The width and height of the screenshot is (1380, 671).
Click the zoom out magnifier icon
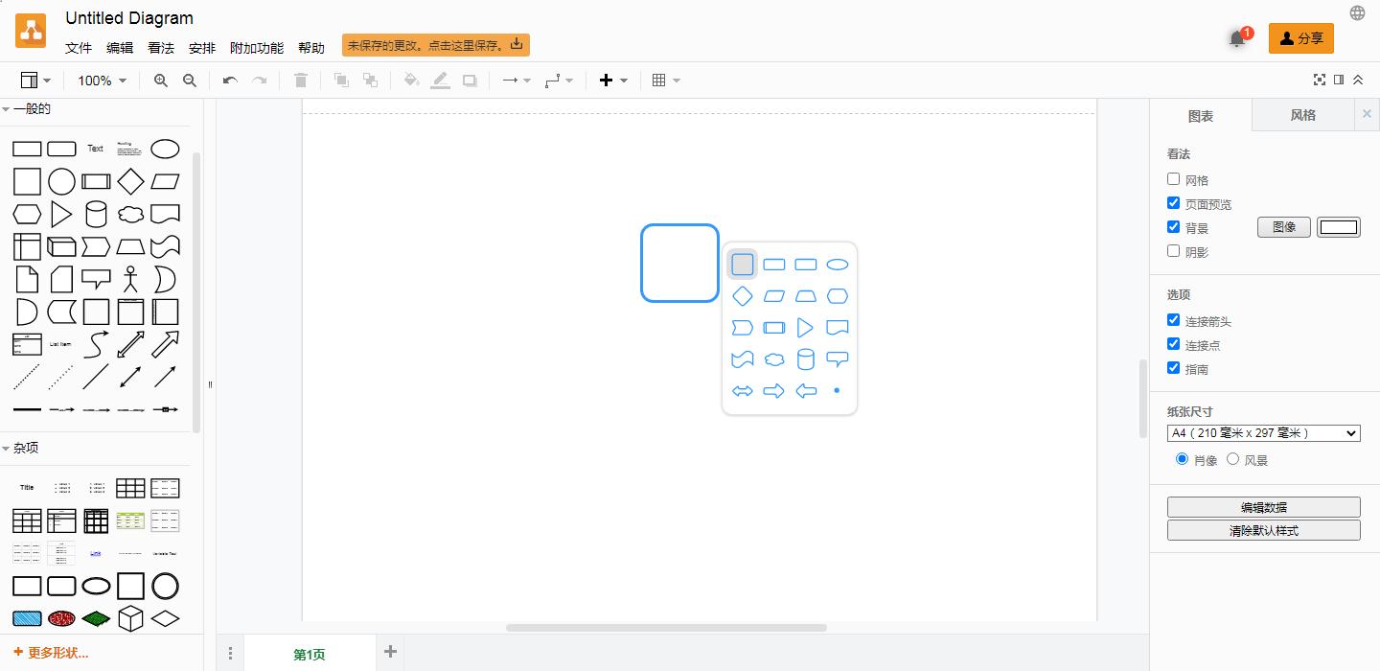tap(190, 81)
